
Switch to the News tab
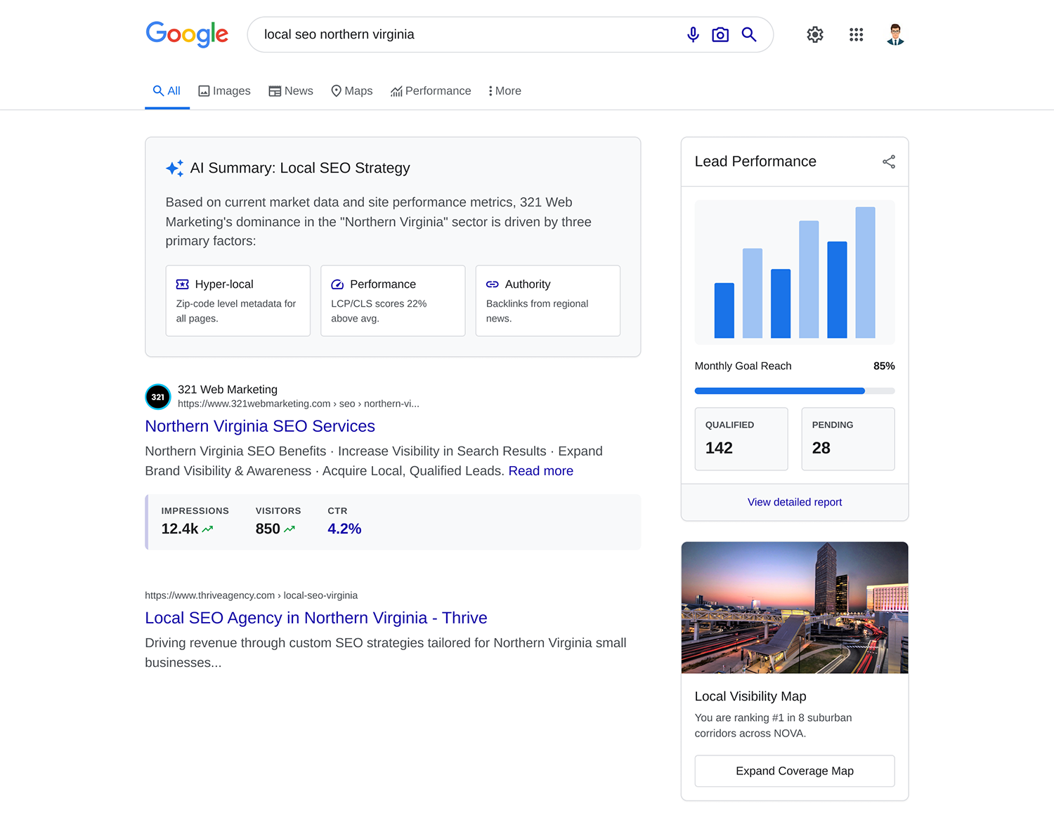point(291,91)
